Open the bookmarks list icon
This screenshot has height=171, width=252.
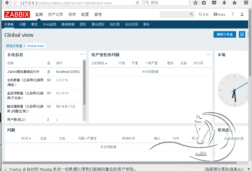[204, 3]
